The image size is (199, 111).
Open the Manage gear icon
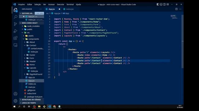16,101
